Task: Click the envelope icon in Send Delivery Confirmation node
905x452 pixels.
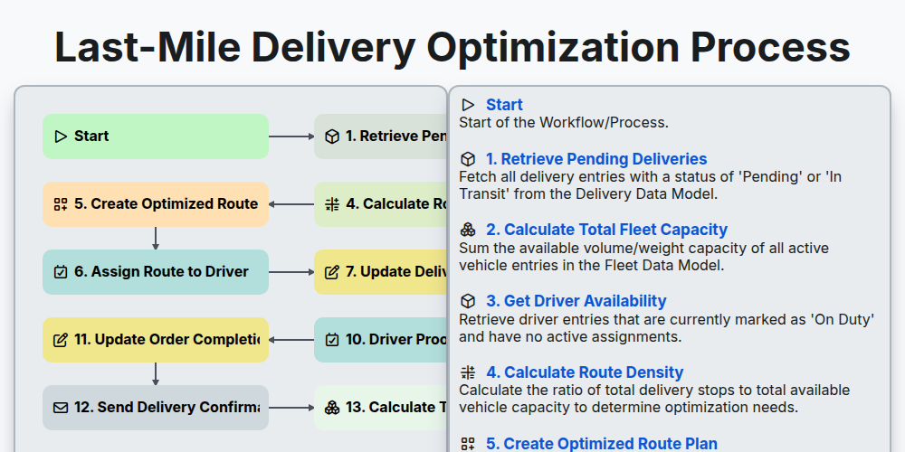Action: coord(61,408)
